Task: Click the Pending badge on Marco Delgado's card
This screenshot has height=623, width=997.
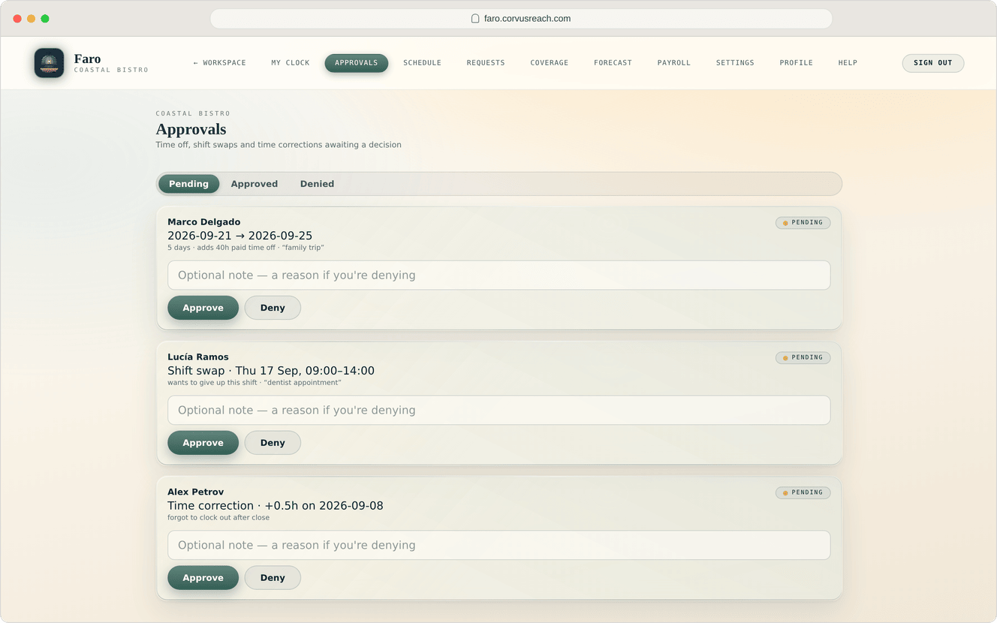Action: (803, 223)
